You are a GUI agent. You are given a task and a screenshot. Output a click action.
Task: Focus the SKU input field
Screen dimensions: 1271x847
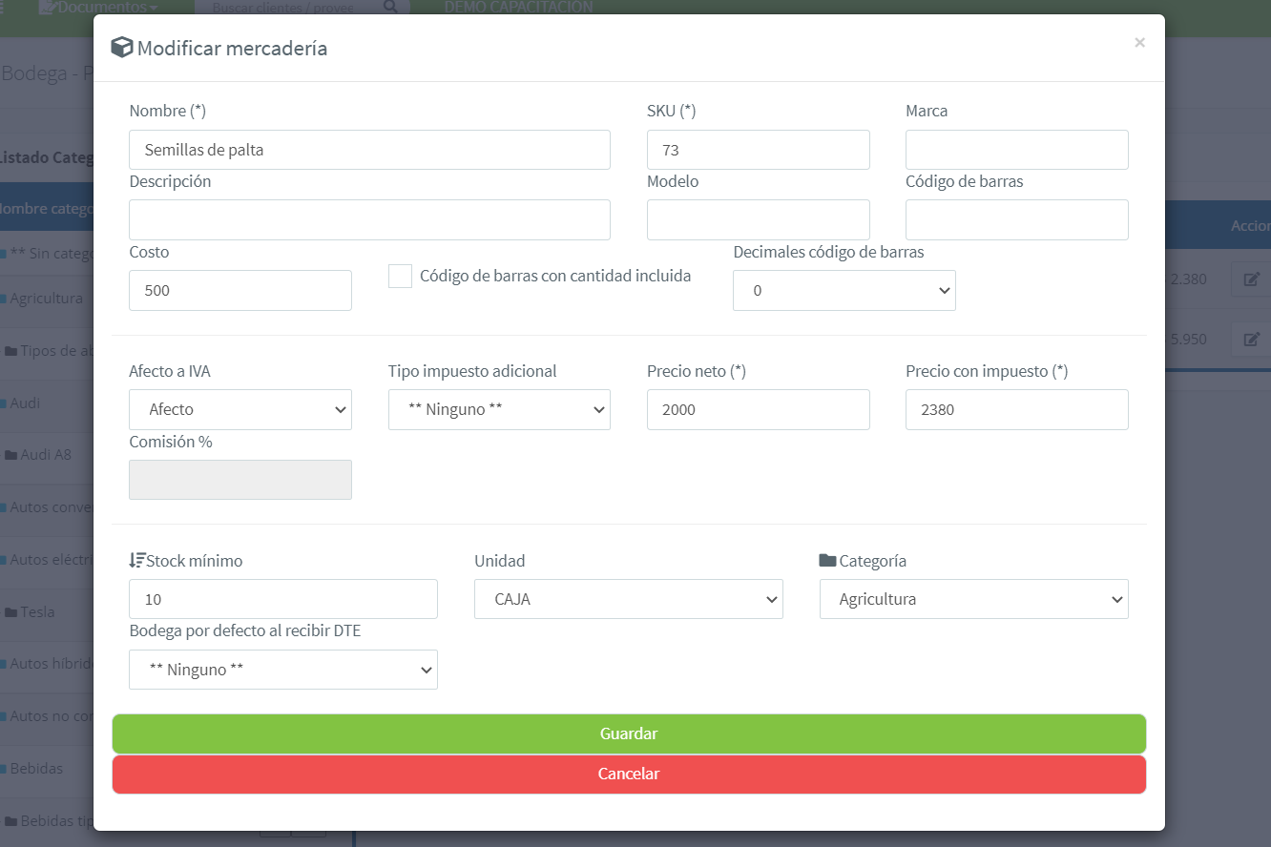click(758, 150)
